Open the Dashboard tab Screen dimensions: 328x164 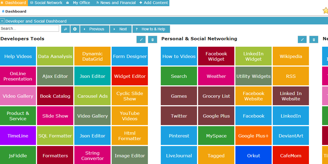(x=14, y=3)
